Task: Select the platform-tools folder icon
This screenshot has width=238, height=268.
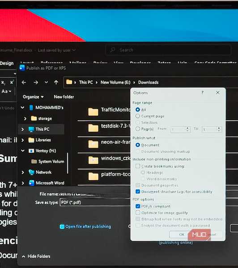Action: (x=93, y=176)
